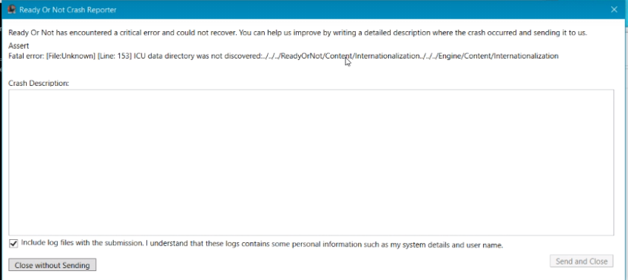
Task: Click the 'Assert' label
Action: (x=18, y=46)
